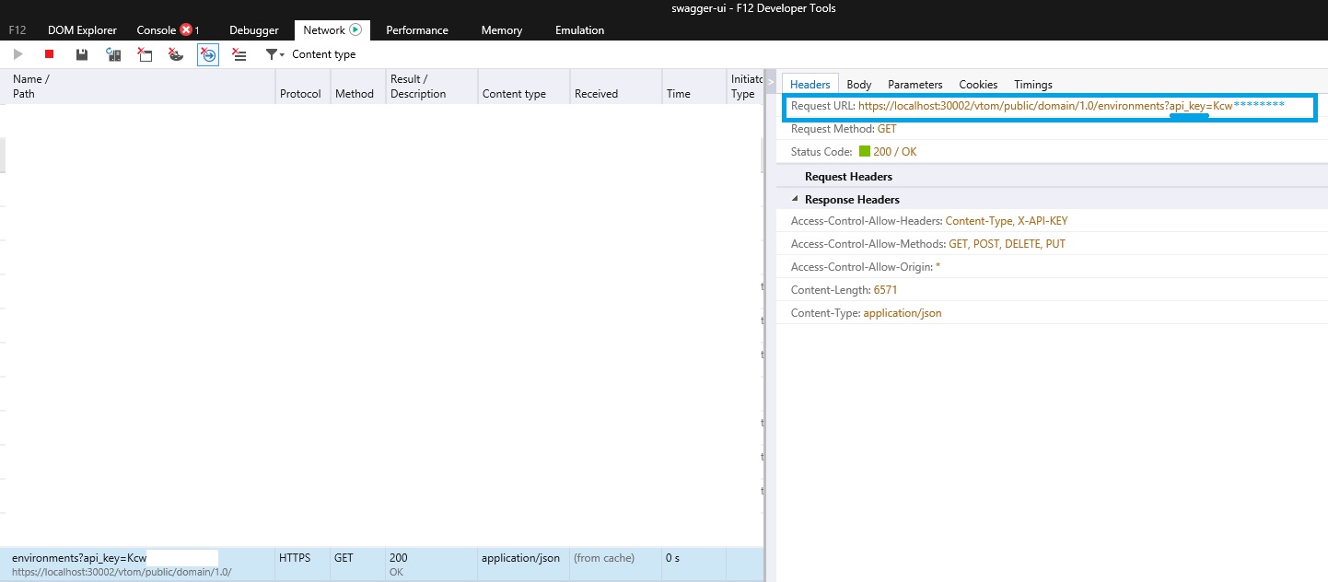This screenshot has height=582, width=1328.
Task: Start network profiling with the play icon
Action: pos(17,54)
